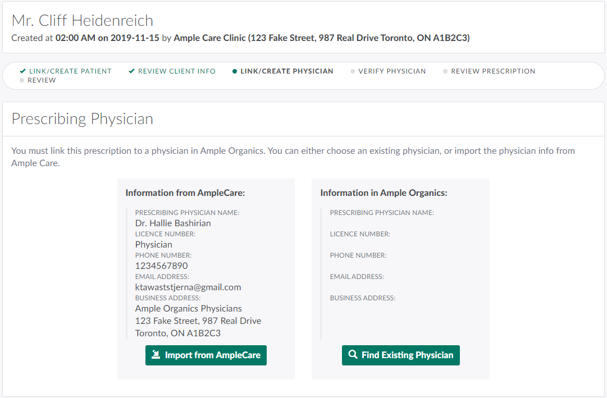The width and height of the screenshot is (607, 398).
Task: Open the Review Client Info step
Action: [x=177, y=71]
